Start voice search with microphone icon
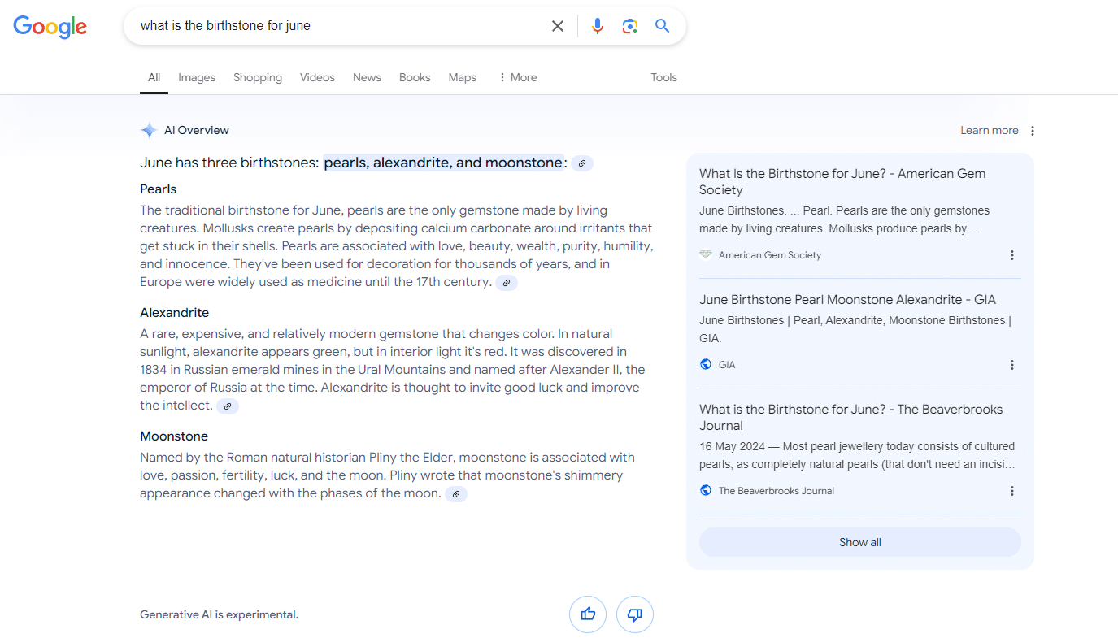 pyautogui.click(x=598, y=26)
